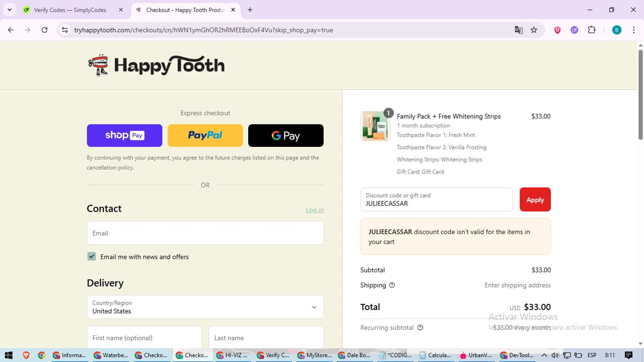Open the Country/Region dropdown
Viewport: 644px width, 362px height.
click(x=205, y=307)
